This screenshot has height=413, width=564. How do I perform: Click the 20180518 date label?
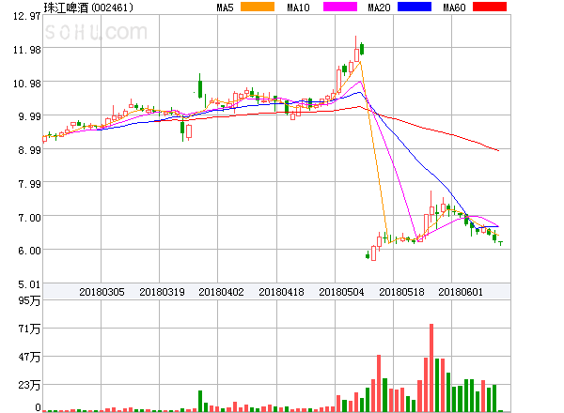pos(401,292)
